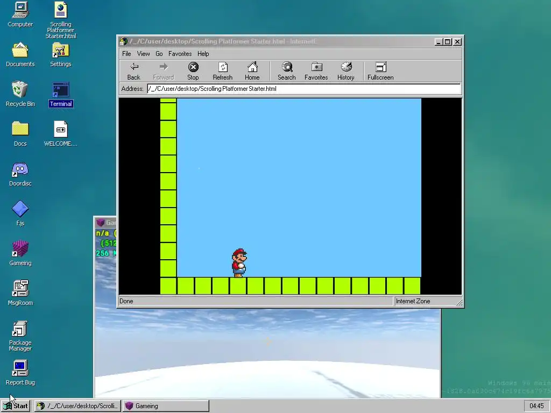Go to the Home page

[x=252, y=71]
